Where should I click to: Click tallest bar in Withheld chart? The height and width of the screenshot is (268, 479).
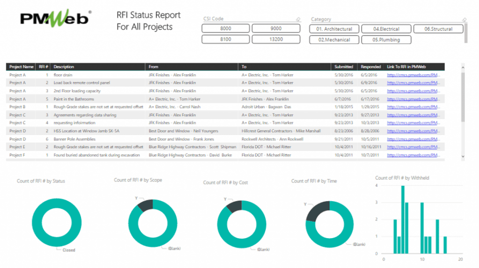403,219
